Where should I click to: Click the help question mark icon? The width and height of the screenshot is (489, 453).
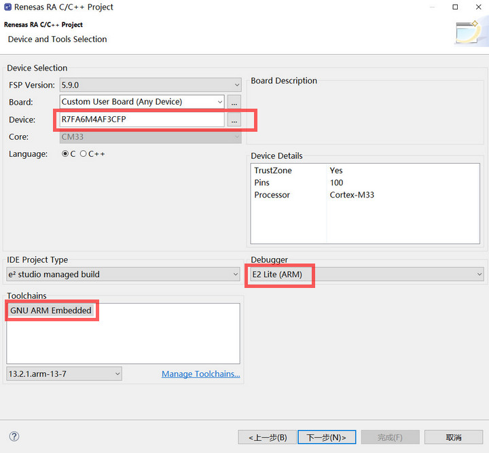(14, 436)
